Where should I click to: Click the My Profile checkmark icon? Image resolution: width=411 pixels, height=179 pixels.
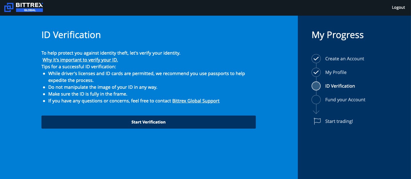click(316, 72)
